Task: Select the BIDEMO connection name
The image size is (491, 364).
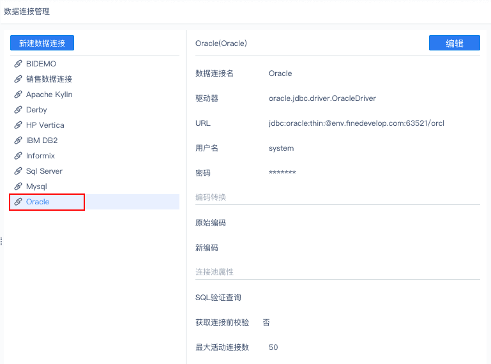Action: 41,64
